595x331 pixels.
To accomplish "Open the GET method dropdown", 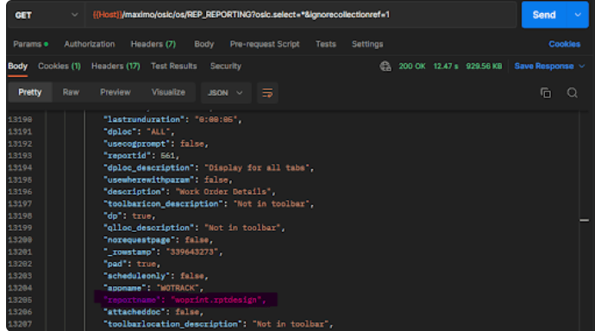I will click(x=46, y=15).
